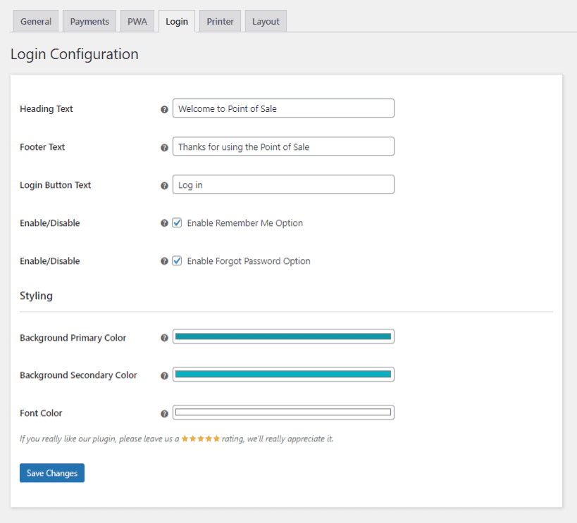
Task: Open the Payments settings tab
Action: (x=89, y=21)
